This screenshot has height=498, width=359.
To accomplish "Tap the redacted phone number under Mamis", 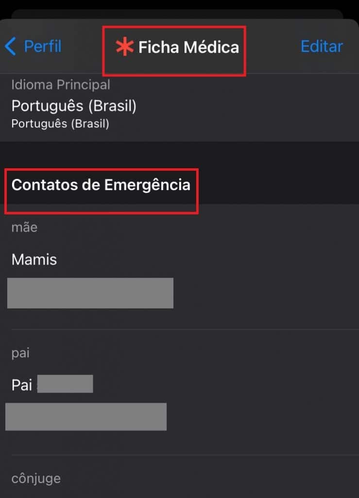I will (x=90, y=293).
